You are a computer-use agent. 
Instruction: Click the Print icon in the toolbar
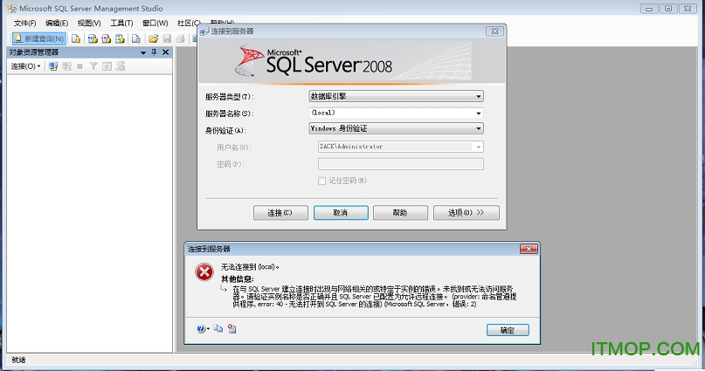pyautogui.click(x=180, y=39)
